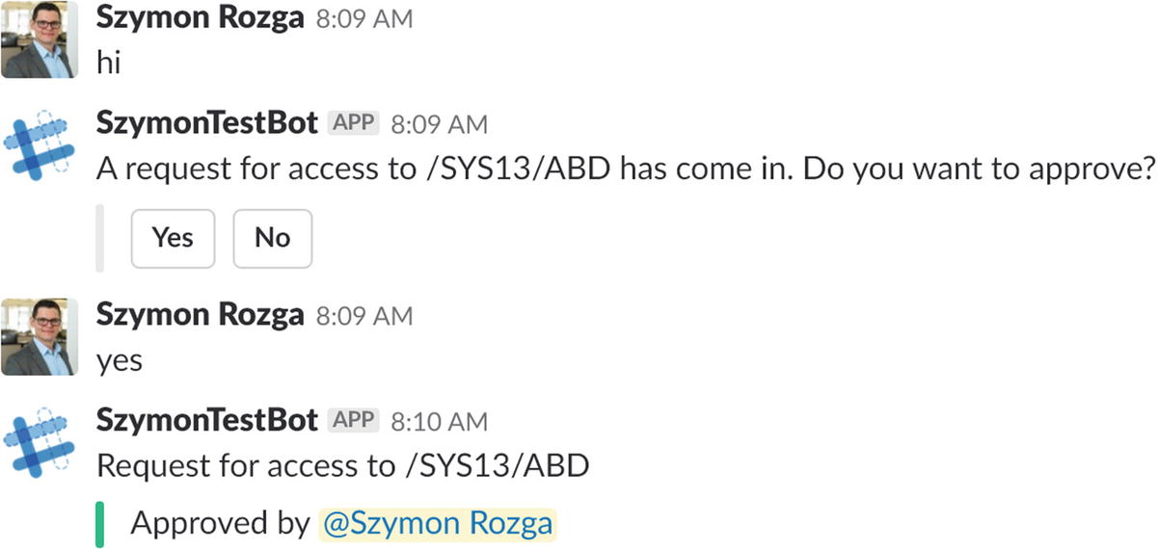Click SzymonTestBot name on the 8:10 AM message
The width and height of the screenshot is (1158, 550).
click(207, 420)
